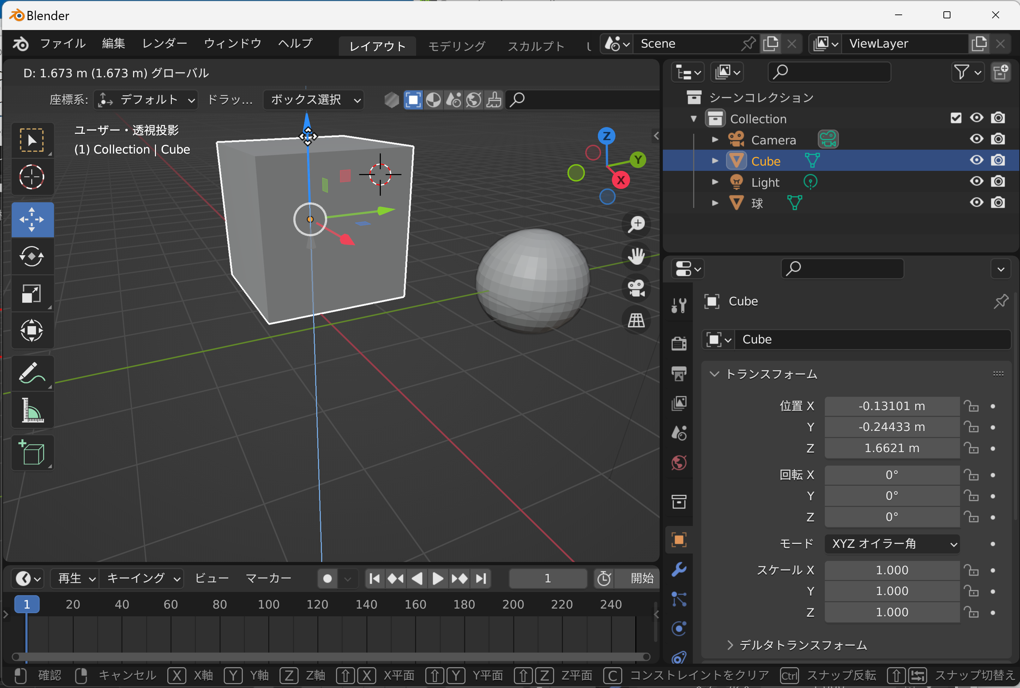The height and width of the screenshot is (688, 1020).
Task: Activate the Annotate pencil tool
Action: (x=32, y=373)
